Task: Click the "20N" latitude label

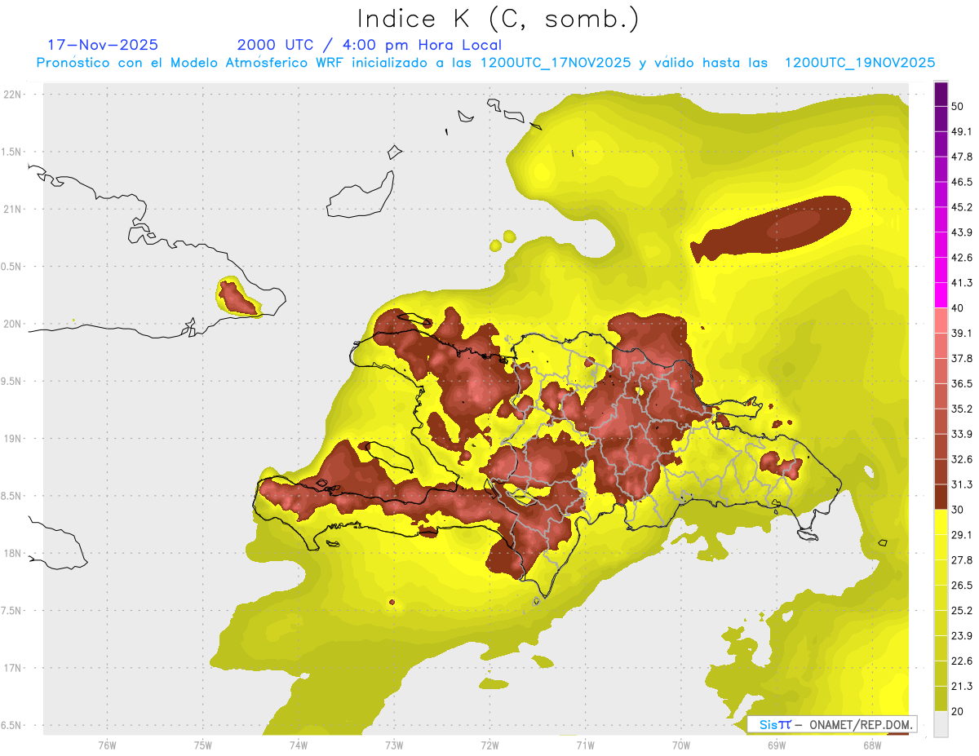Action: 13,324
